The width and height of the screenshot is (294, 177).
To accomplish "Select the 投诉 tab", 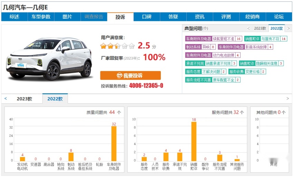I will pos(120,17).
